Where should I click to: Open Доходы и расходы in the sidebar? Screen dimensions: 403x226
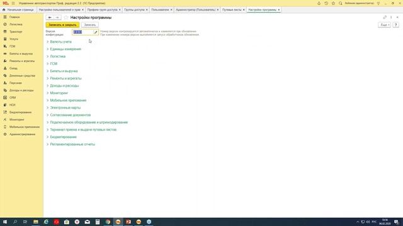pos(21,90)
